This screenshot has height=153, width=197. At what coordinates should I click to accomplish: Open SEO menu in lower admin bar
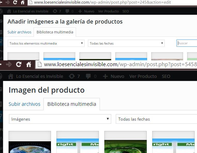coord(166,76)
